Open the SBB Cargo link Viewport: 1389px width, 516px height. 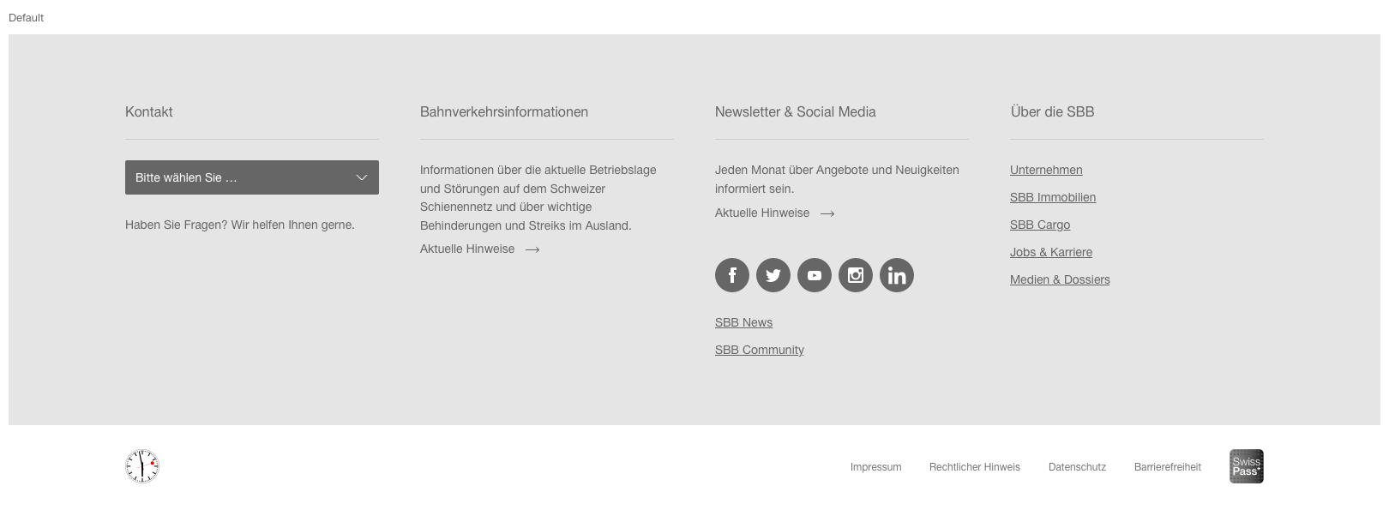click(x=1040, y=225)
